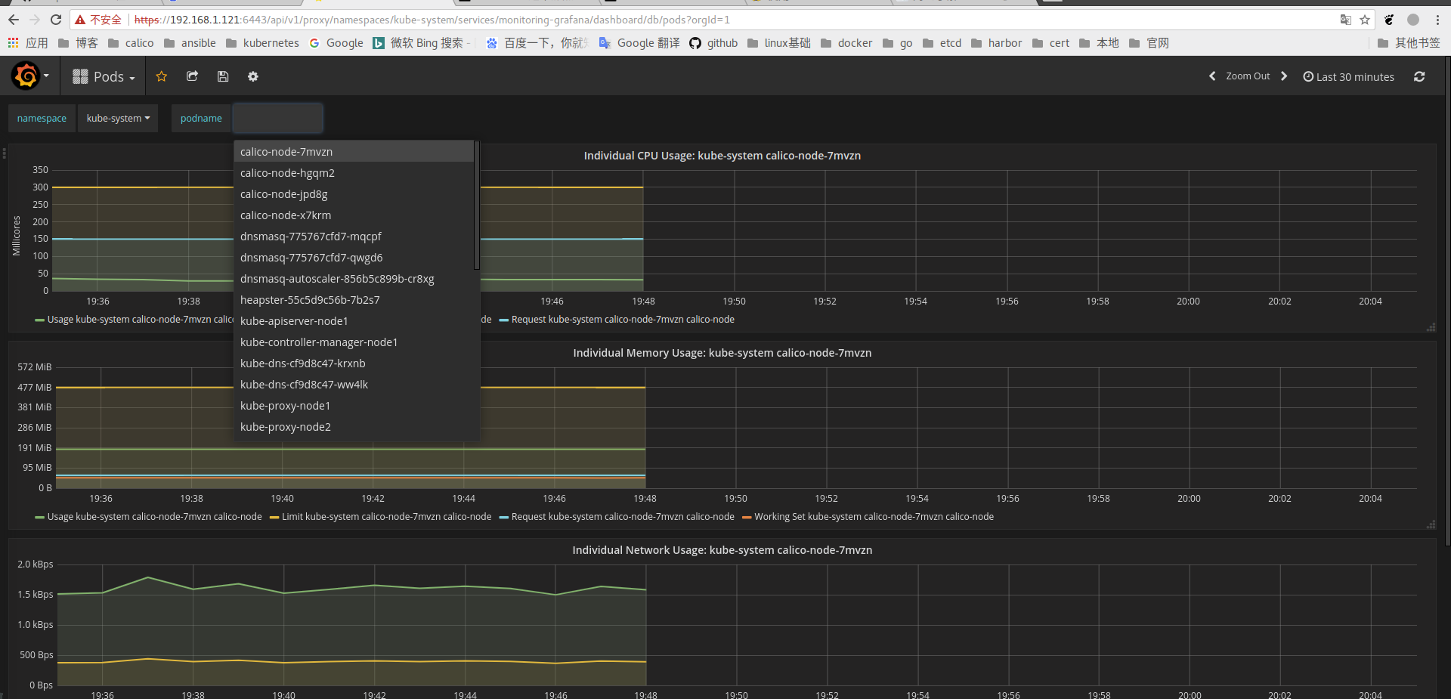Open the 应用 apps shortcut
This screenshot has width=1451, height=699.
click(28, 42)
